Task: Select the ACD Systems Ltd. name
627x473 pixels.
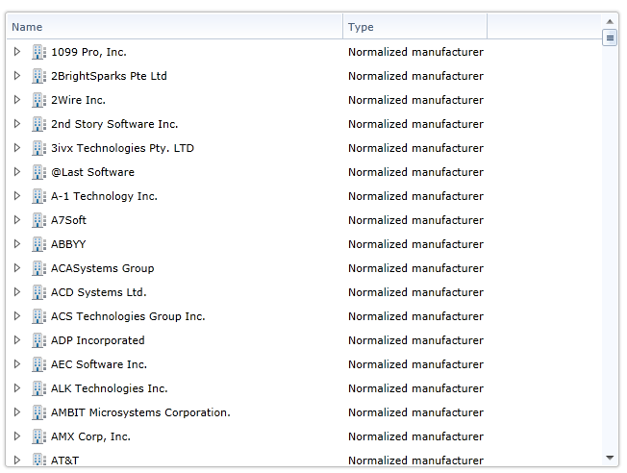Action: 99,292
